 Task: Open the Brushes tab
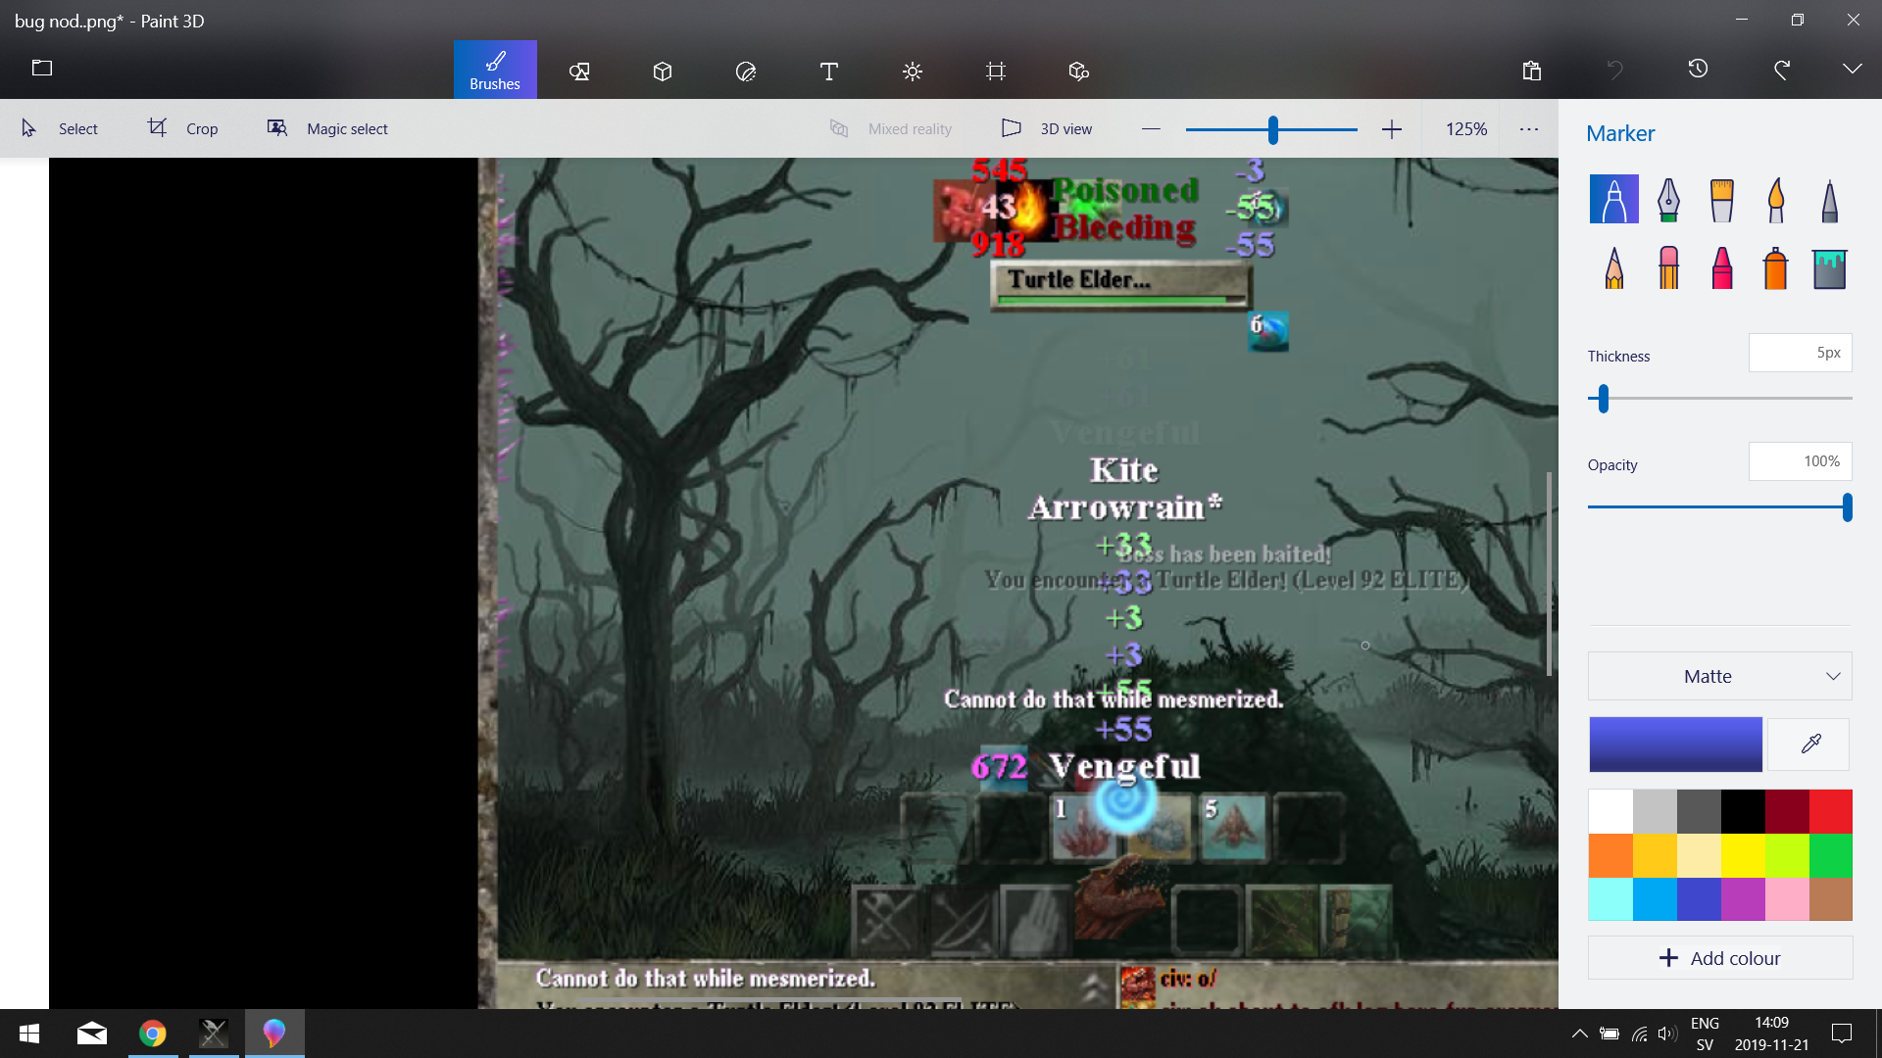495,70
